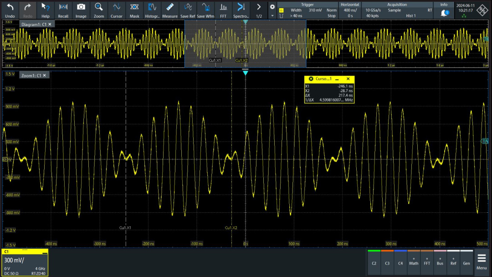Click the X1 value -246.1 ns
Image resolution: width=492 pixels, height=277 pixels.
pos(345,86)
